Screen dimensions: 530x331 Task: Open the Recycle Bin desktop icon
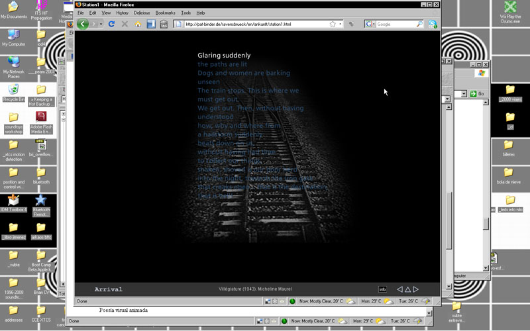[13, 92]
